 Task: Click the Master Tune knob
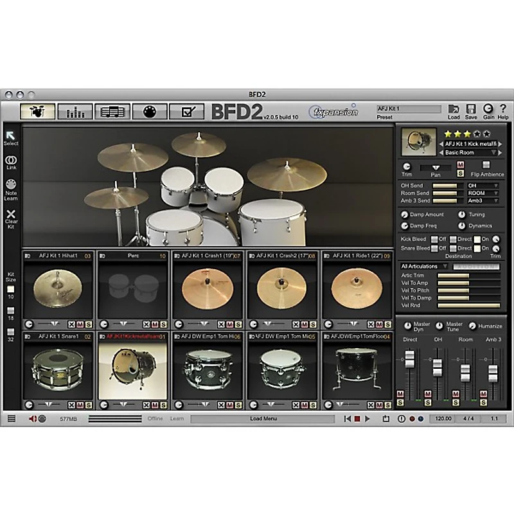439,326
